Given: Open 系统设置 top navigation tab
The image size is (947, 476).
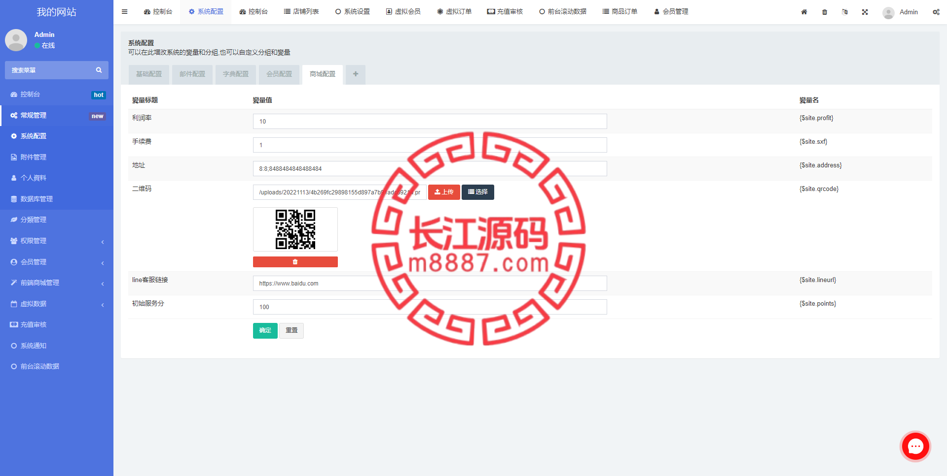Looking at the screenshot, I should [352, 12].
